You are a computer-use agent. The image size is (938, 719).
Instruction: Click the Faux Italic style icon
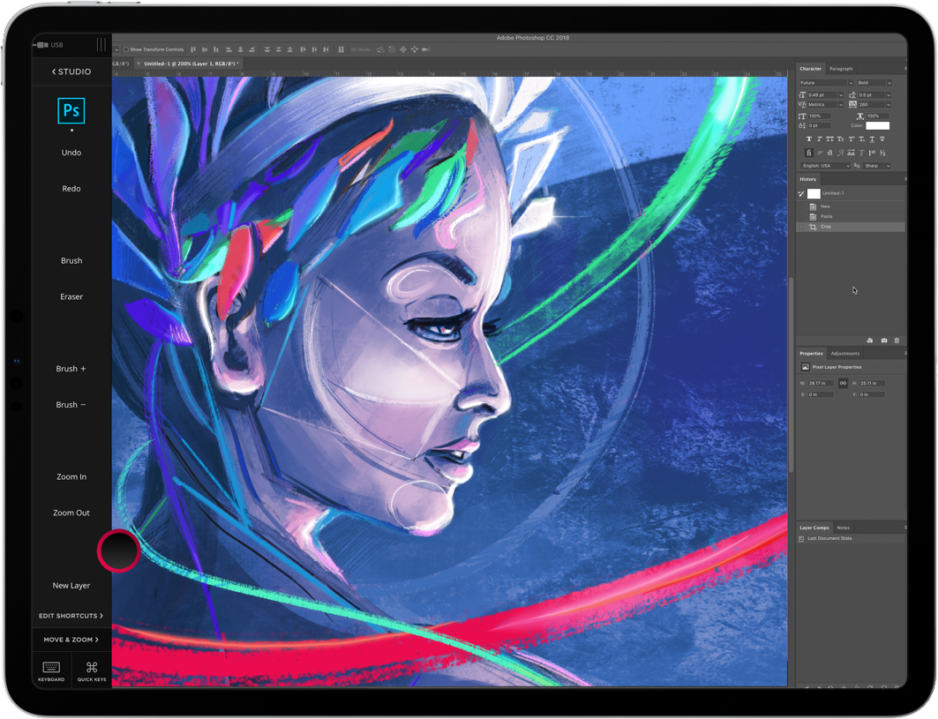(x=820, y=139)
